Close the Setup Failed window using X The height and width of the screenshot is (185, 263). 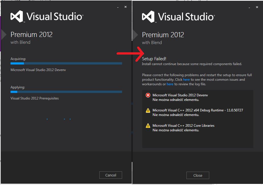point(257,7)
